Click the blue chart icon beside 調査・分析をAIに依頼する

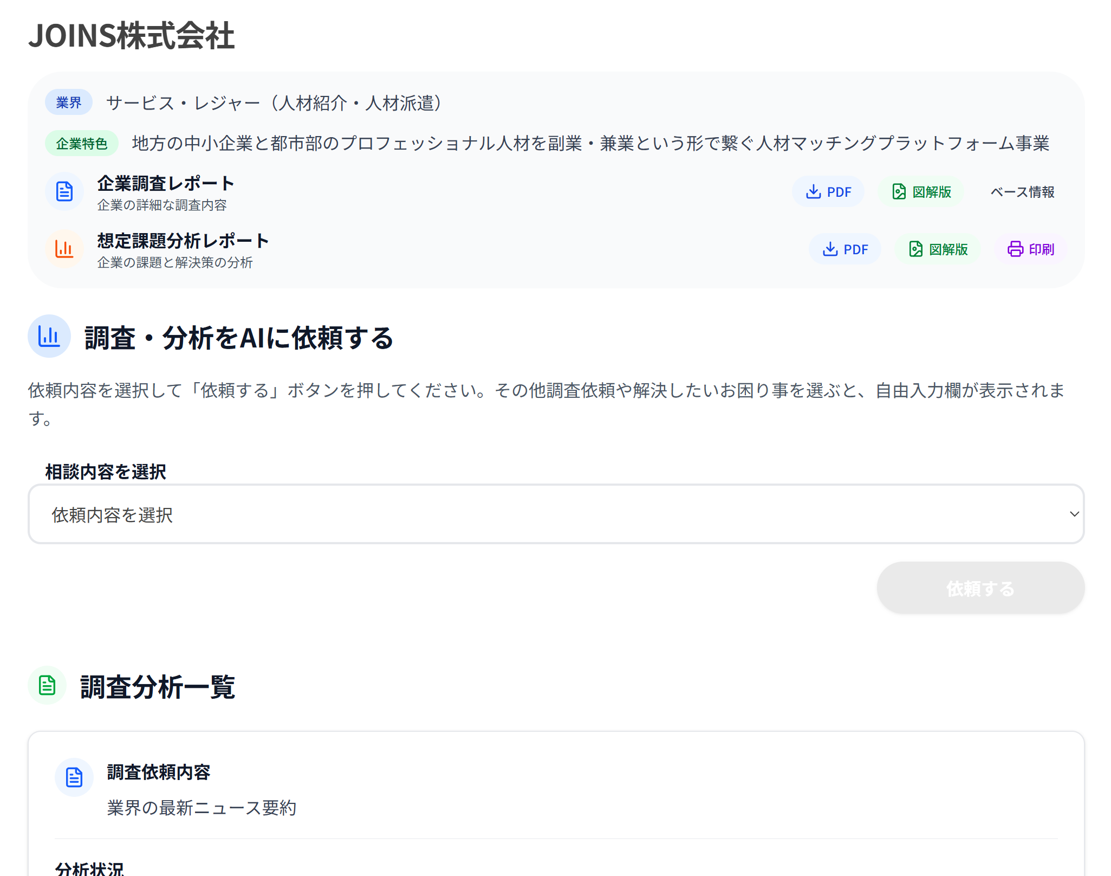tap(49, 337)
